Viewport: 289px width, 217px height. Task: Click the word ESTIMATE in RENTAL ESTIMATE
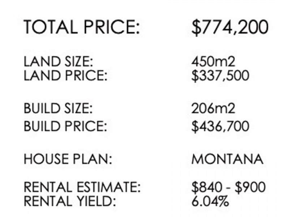tap(109, 187)
